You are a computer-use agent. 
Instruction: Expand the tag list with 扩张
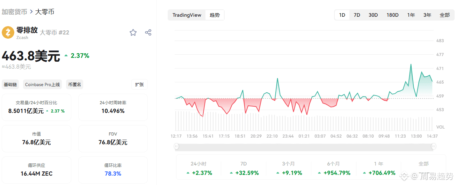click(x=139, y=84)
